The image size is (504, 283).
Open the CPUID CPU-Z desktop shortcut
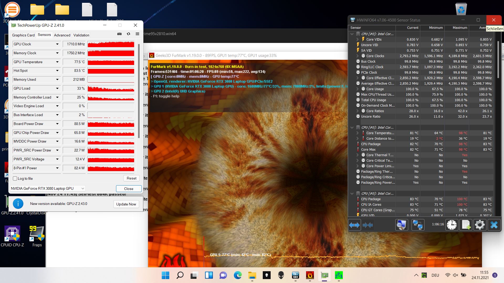pos(12,236)
